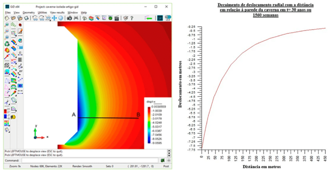The image size is (333, 170).
Task: Click the 0.0030559 legend value
Action: tap(159, 107)
